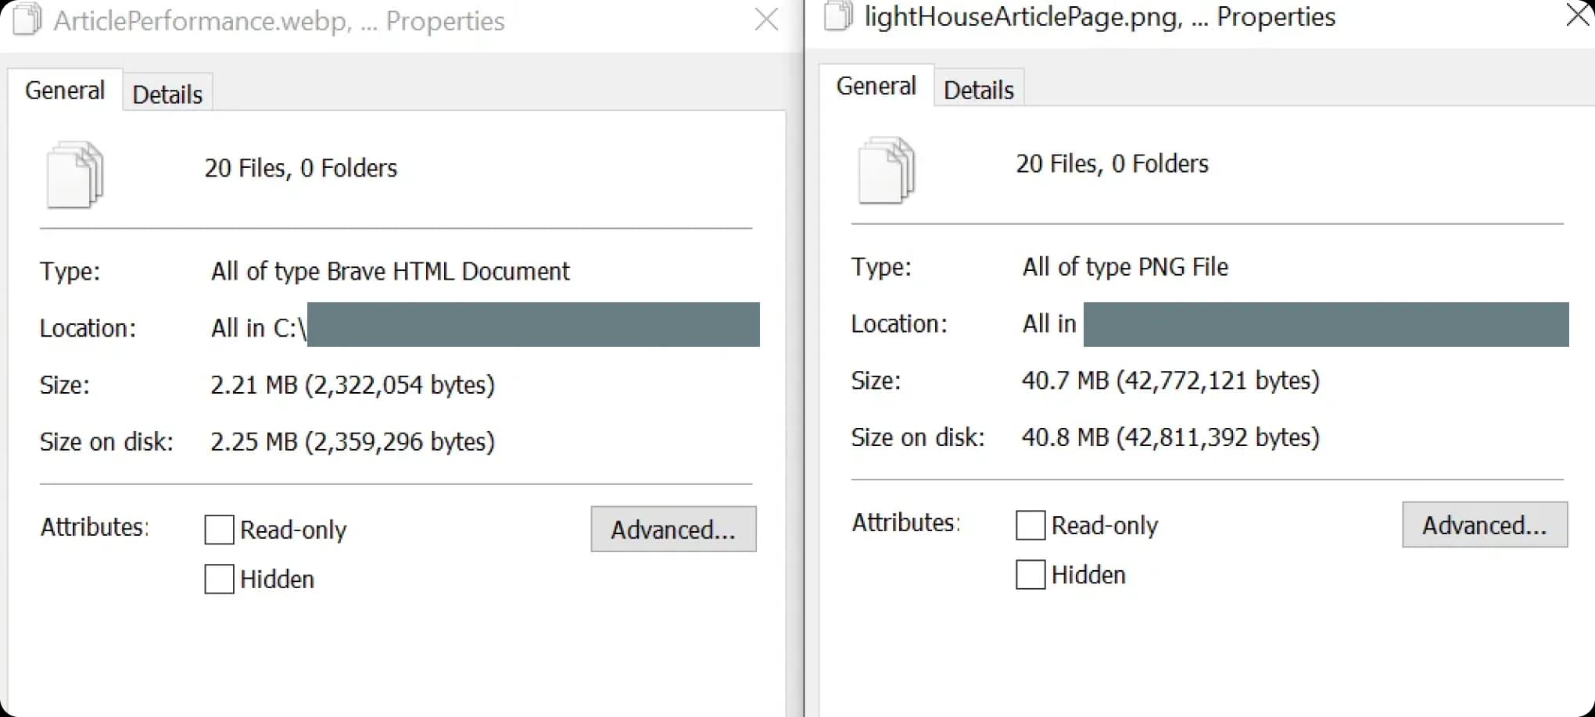Click title bar document icon of ArticlePerformance.webp window

[x=27, y=20]
